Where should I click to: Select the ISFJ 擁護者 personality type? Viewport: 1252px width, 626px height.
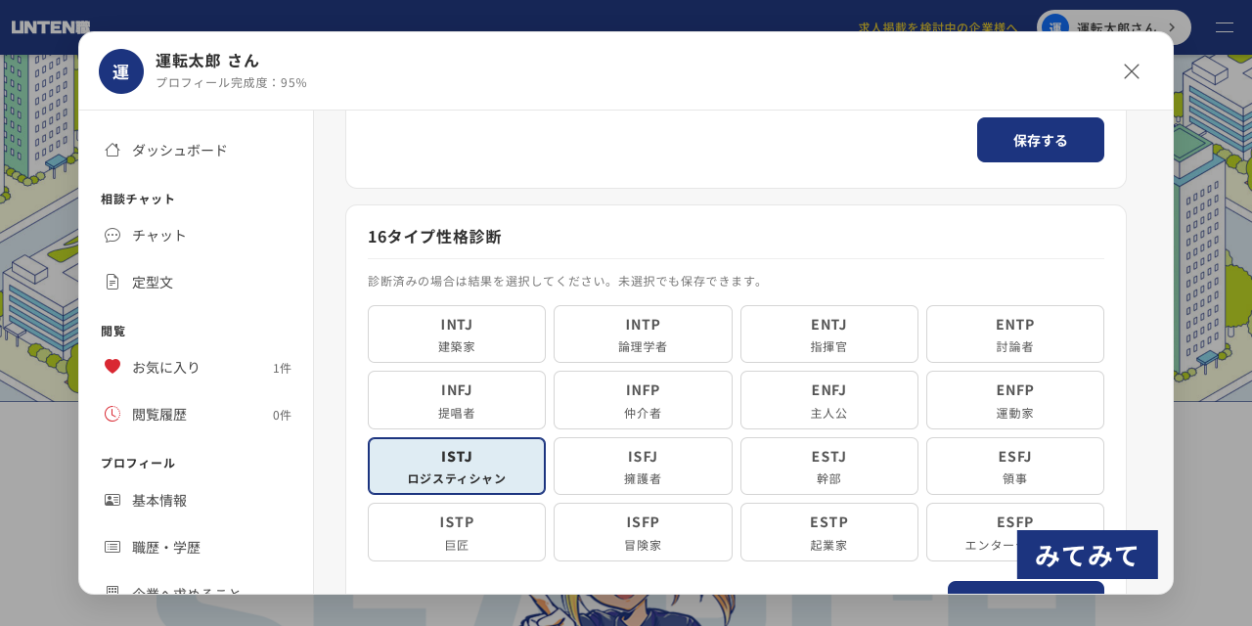[643, 466]
